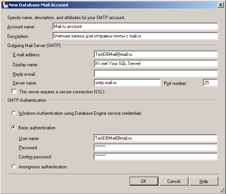Image resolution: width=226 pixels, height=194 pixels.
Task: Click the Confirm password field
Action: coord(155,157)
